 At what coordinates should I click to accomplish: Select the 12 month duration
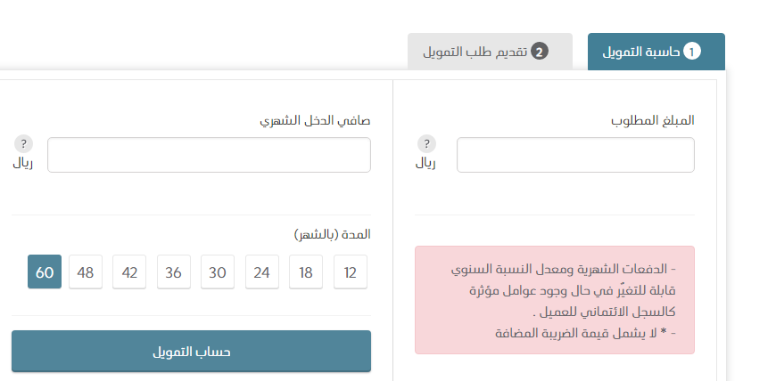[351, 272]
